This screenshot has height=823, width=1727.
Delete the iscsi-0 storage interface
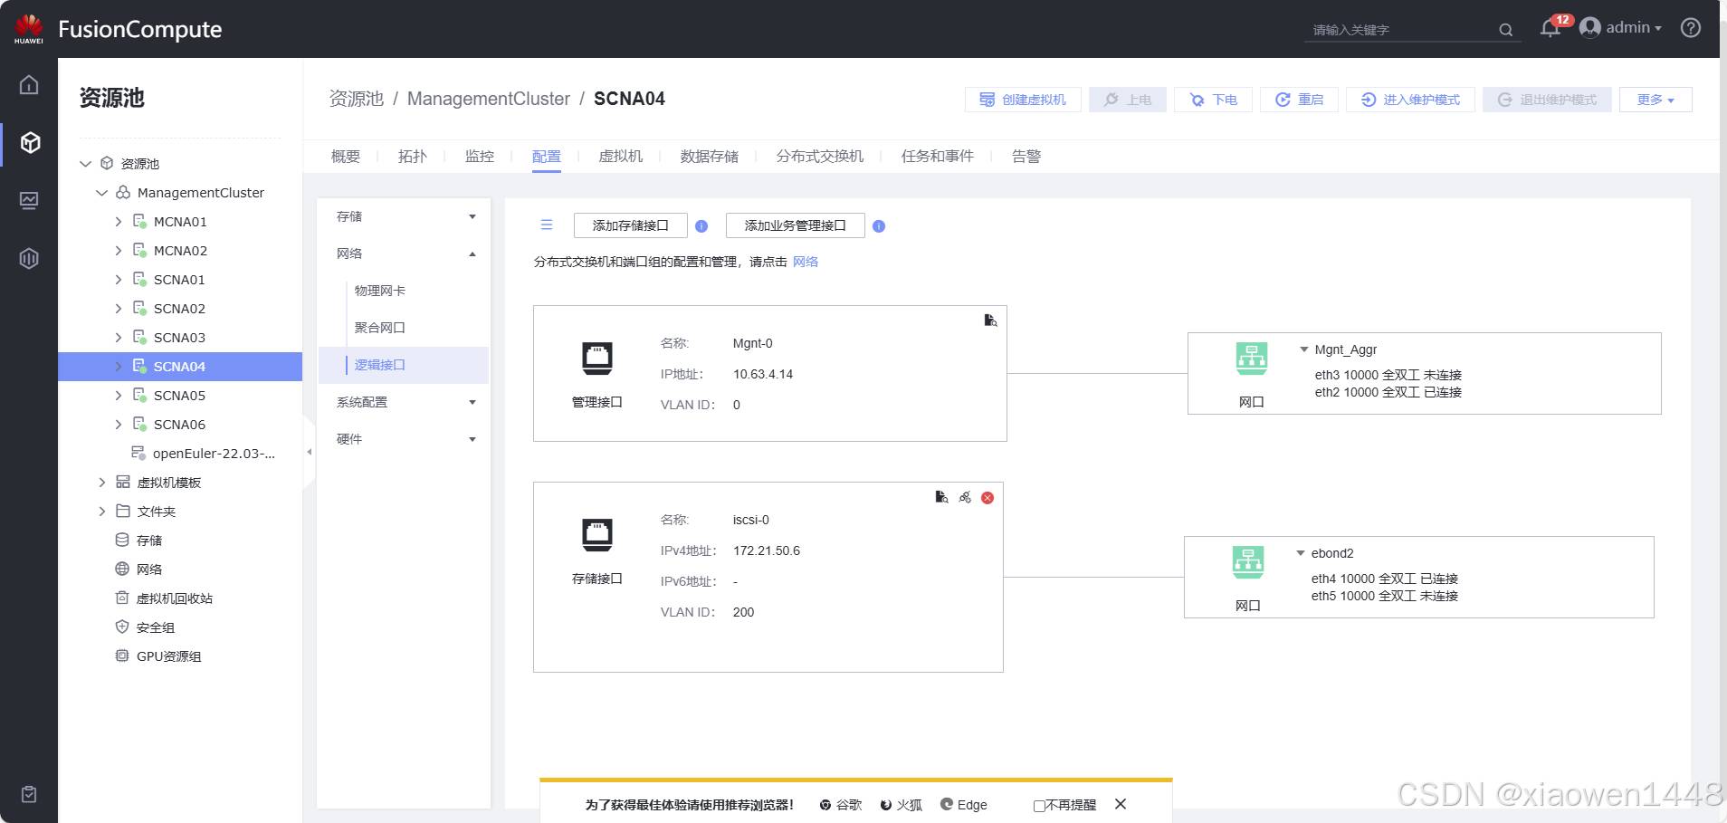click(988, 498)
